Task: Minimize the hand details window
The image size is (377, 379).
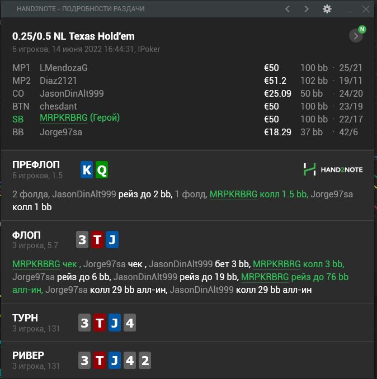Action: (349, 10)
